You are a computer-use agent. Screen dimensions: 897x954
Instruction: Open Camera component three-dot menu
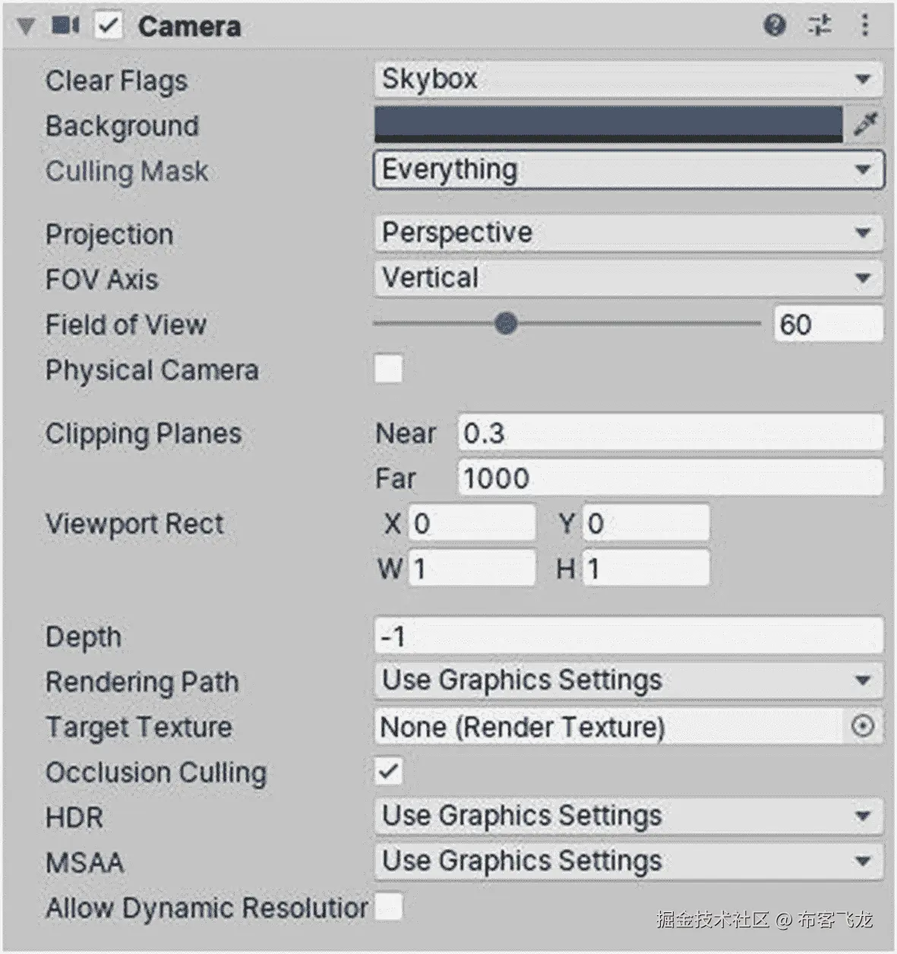click(864, 26)
